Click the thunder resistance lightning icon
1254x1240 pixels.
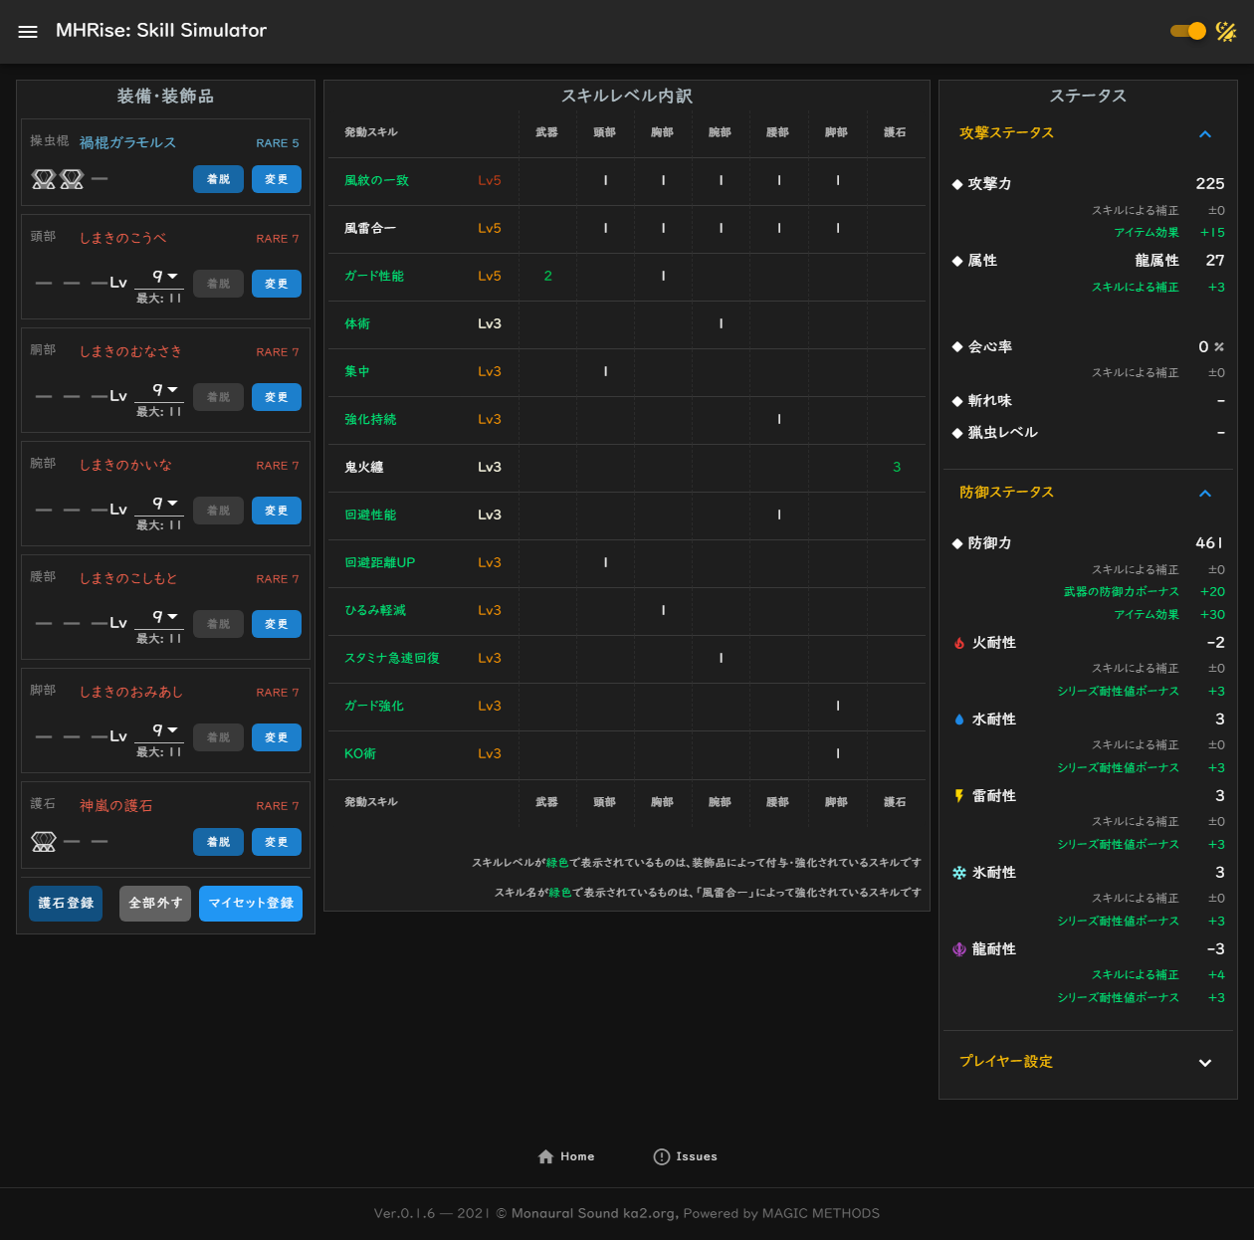pyautogui.click(x=957, y=795)
